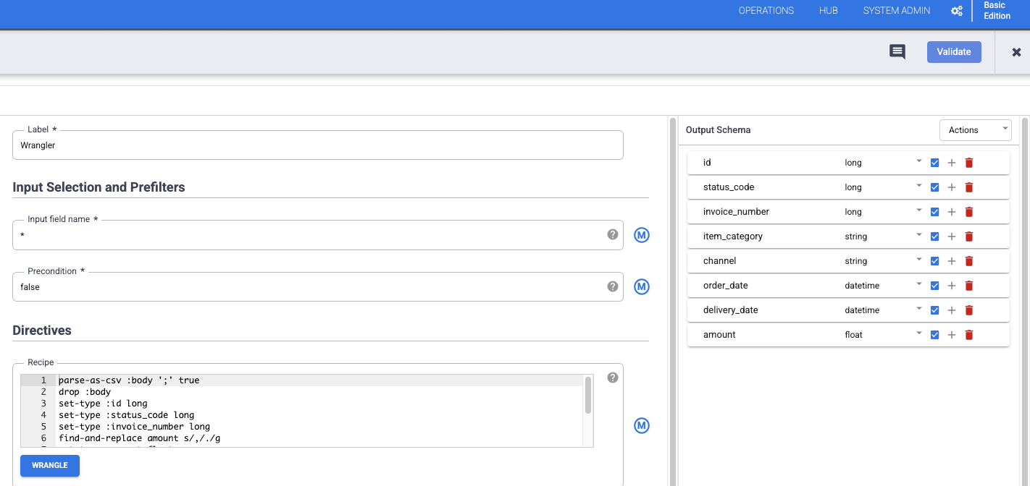Toggle nullable checkbox for item_category

tap(934, 236)
